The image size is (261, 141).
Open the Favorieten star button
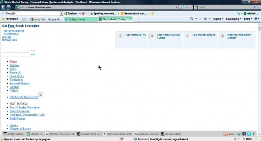(10, 19)
